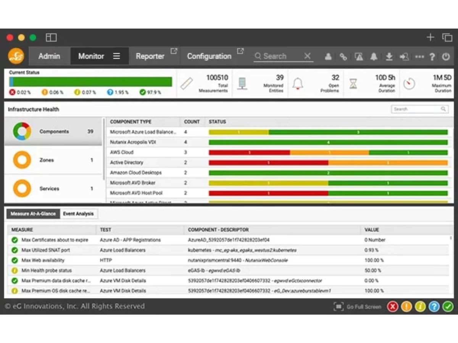Viewport: 458px width, 343px height.
Task: Click the orange major alert icon in the footer
Action: pos(406,306)
